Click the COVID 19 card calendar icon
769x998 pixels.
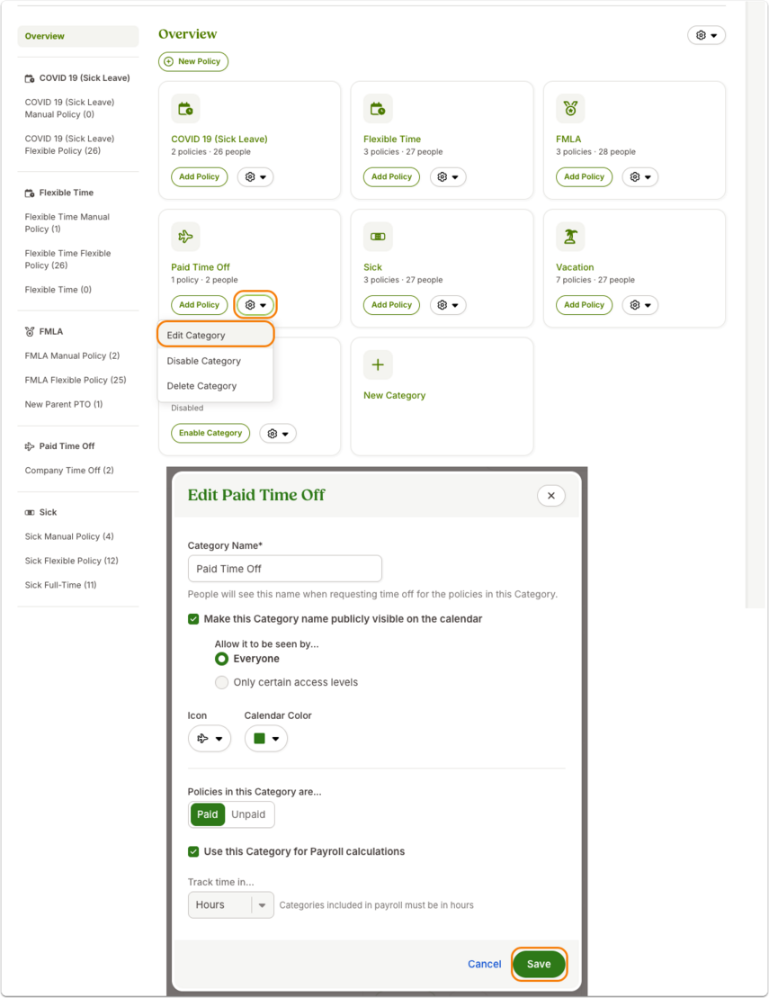coord(186,109)
